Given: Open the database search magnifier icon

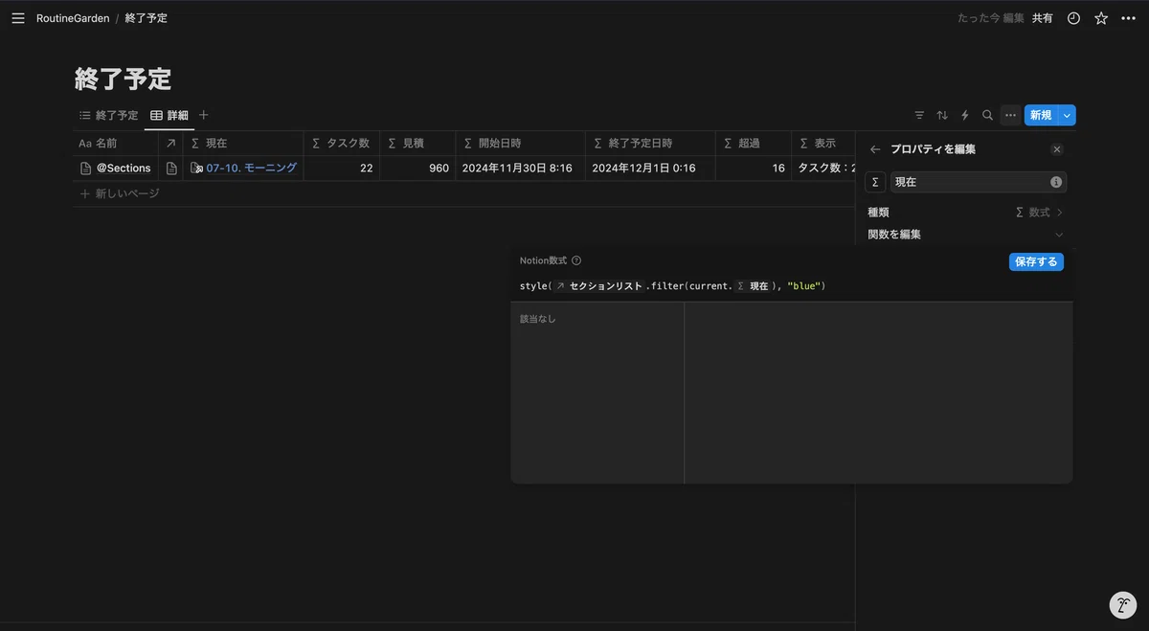Looking at the screenshot, I should (x=987, y=115).
